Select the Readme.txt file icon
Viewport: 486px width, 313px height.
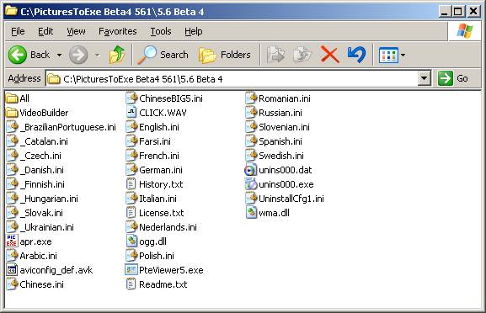(131, 284)
